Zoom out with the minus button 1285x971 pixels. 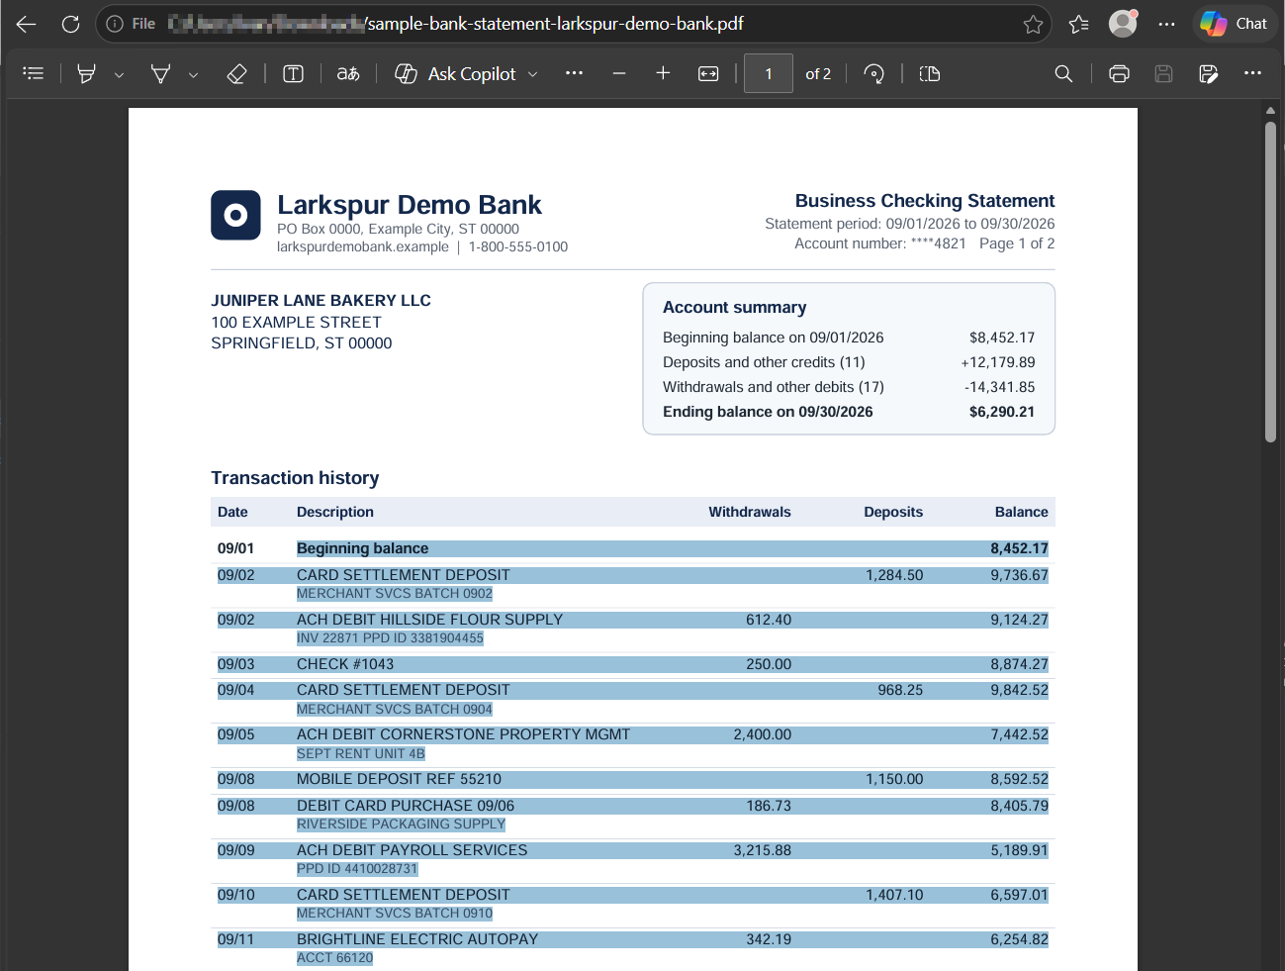619,73
